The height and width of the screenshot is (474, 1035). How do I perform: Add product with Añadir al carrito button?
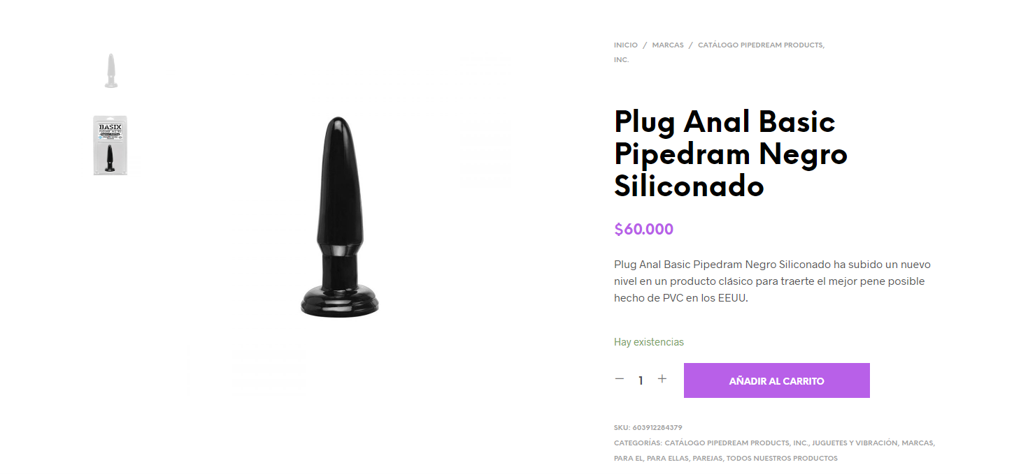[776, 380]
